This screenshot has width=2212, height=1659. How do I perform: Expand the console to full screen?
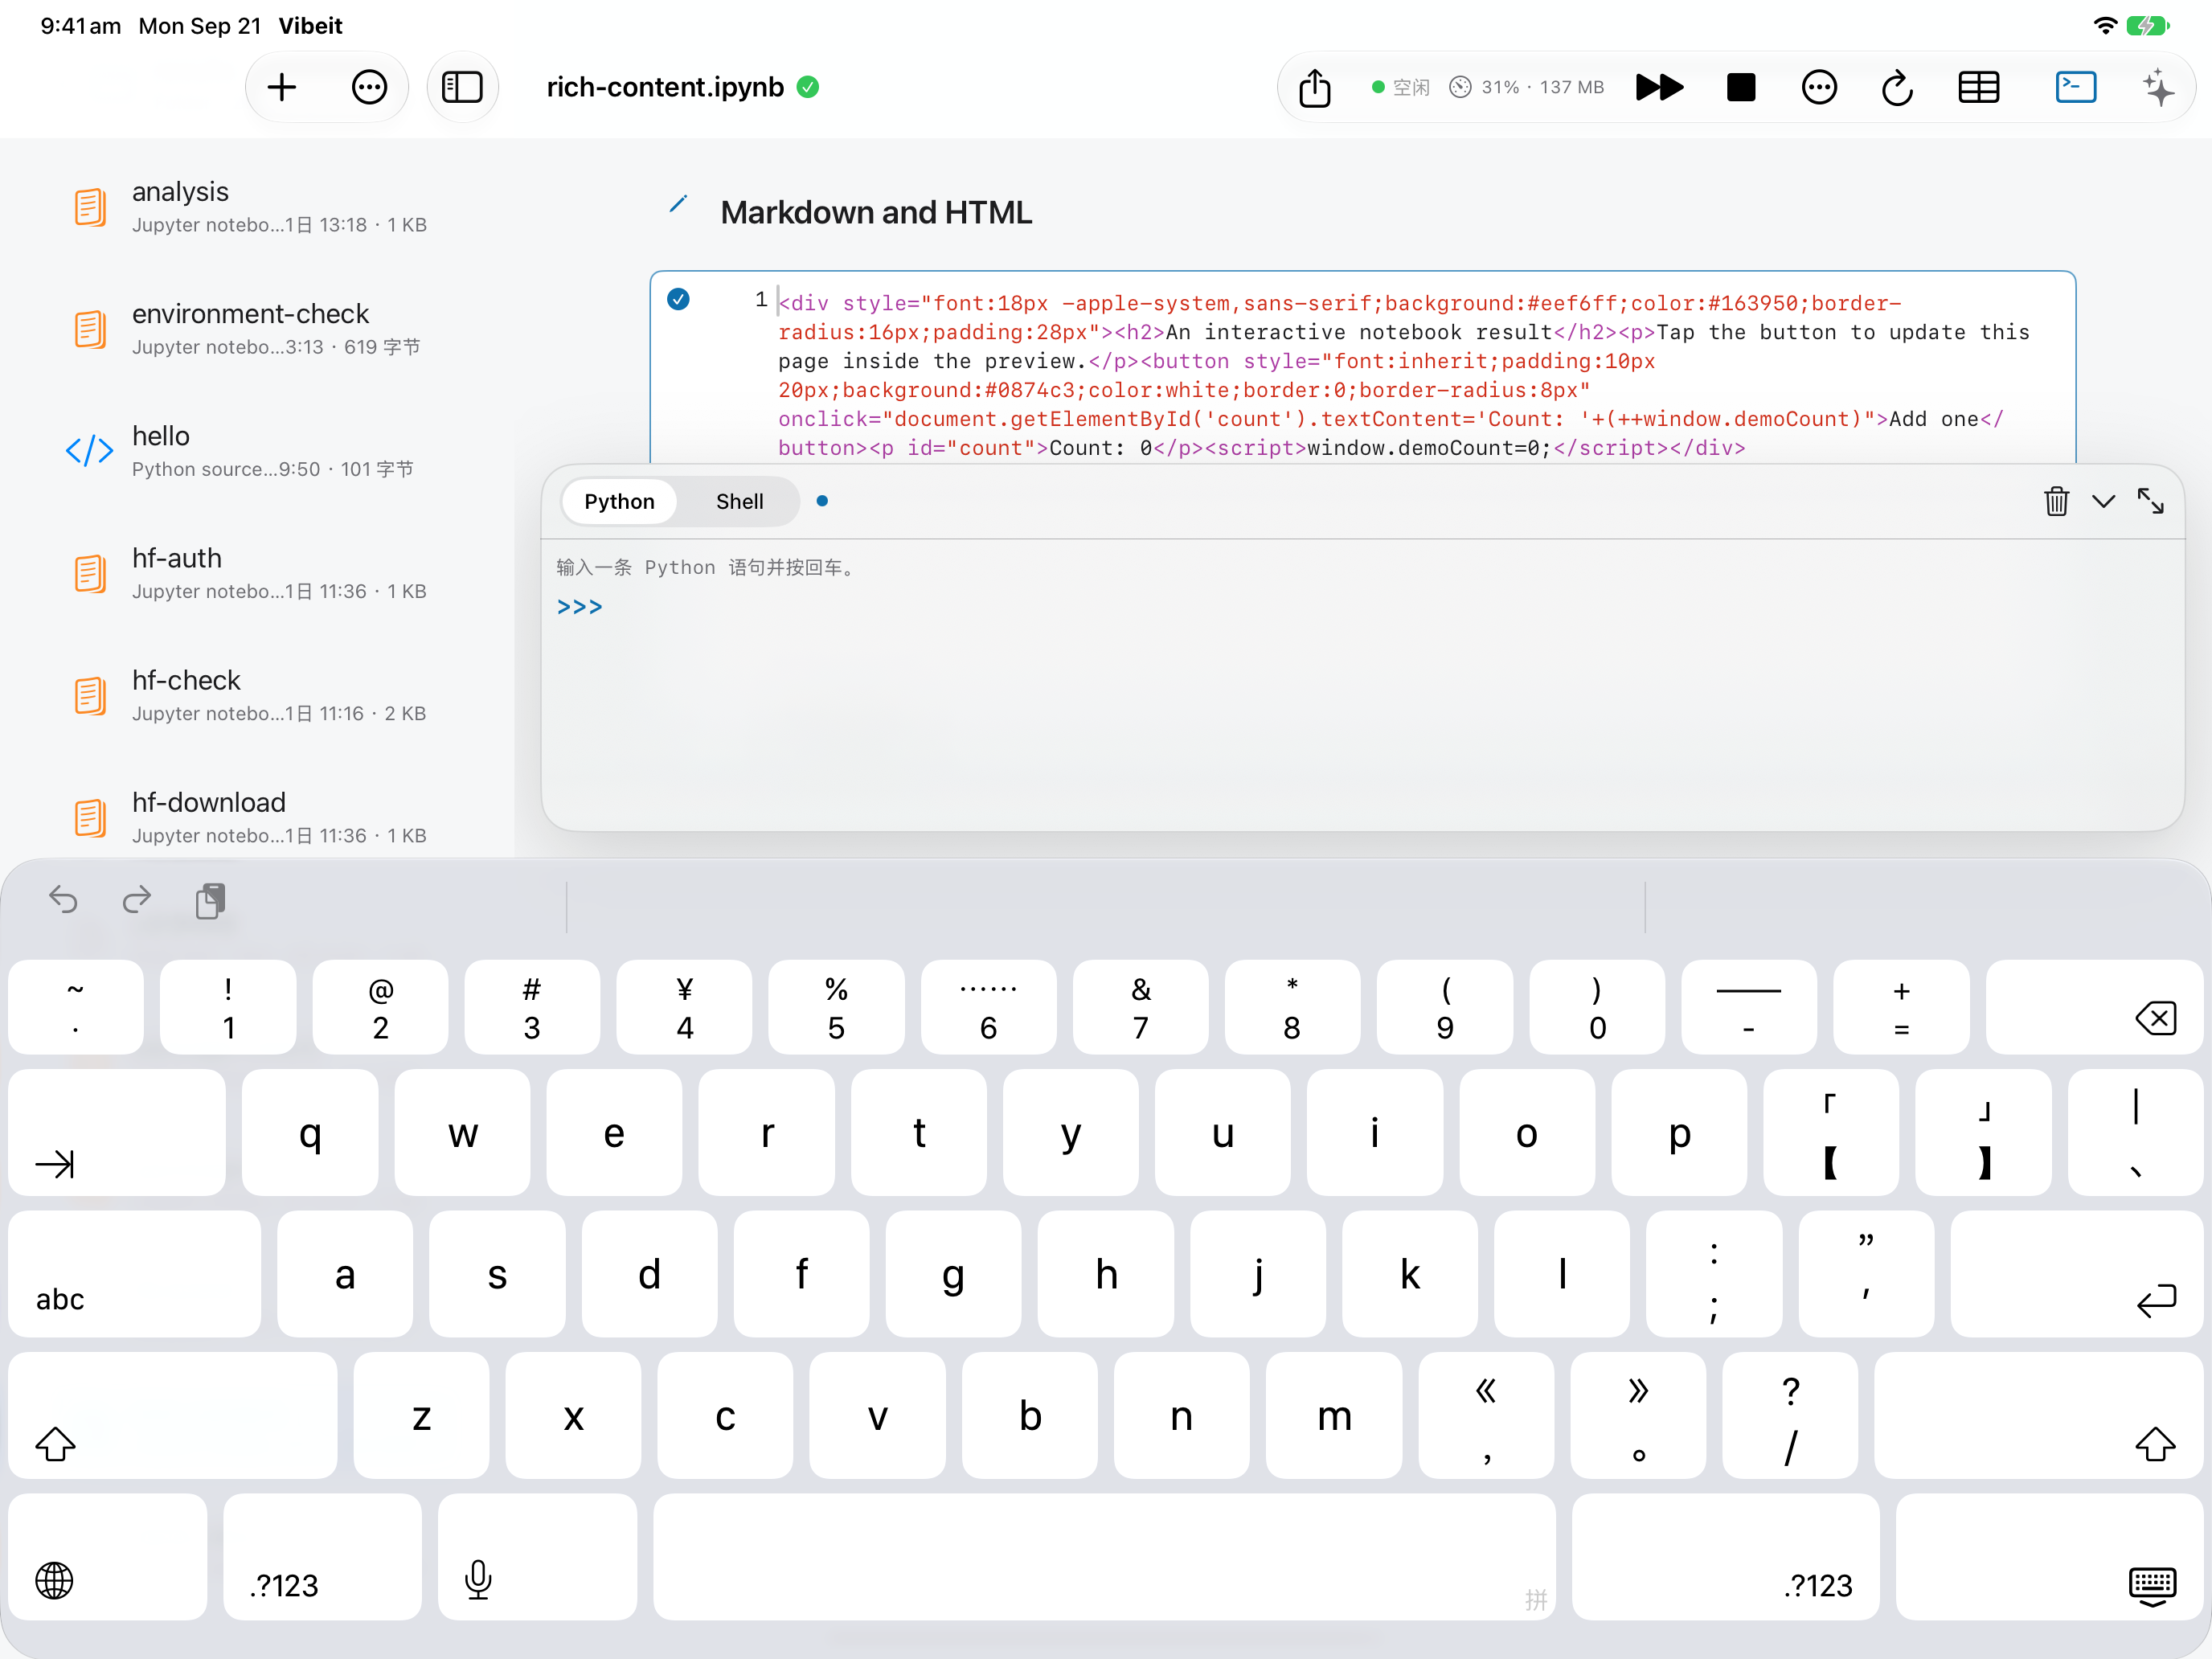[x=2150, y=501]
